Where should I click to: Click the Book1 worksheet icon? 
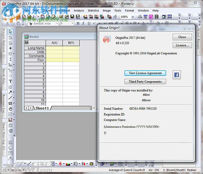[x=26, y=36]
